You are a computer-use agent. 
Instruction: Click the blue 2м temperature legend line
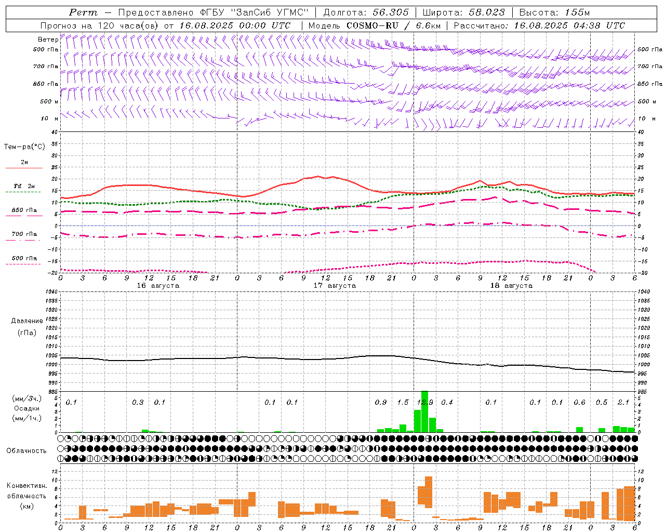click(24, 168)
